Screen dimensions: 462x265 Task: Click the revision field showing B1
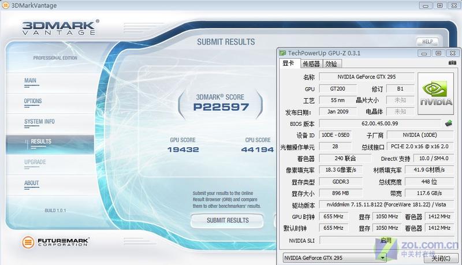pyautogui.click(x=400, y=89)
